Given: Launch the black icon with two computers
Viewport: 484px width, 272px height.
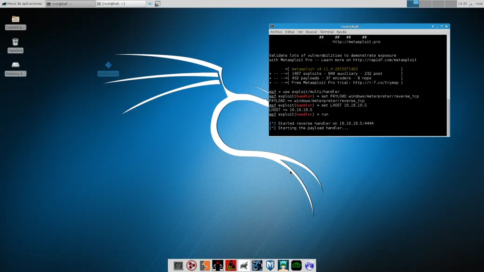Looking at the screenshot, I should point(218,266).
